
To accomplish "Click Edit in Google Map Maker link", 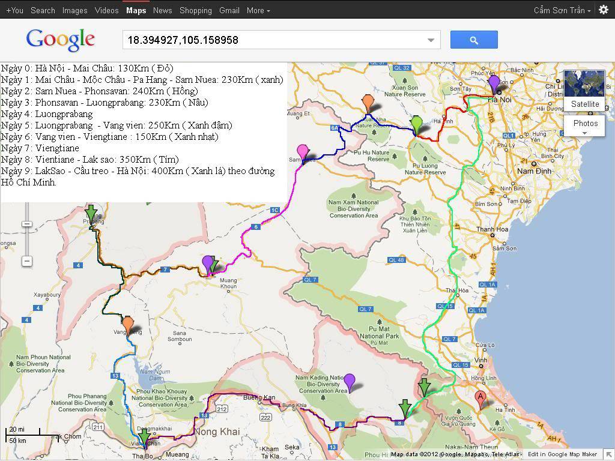I will (x=562, y=454).
